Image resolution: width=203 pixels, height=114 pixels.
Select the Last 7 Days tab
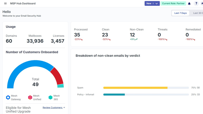tap(180, 13)
